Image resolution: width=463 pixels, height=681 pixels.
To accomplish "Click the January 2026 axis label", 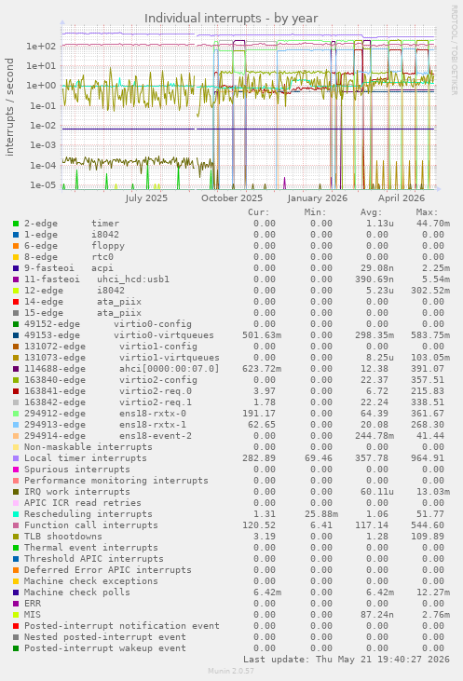I will click(317, 198).
